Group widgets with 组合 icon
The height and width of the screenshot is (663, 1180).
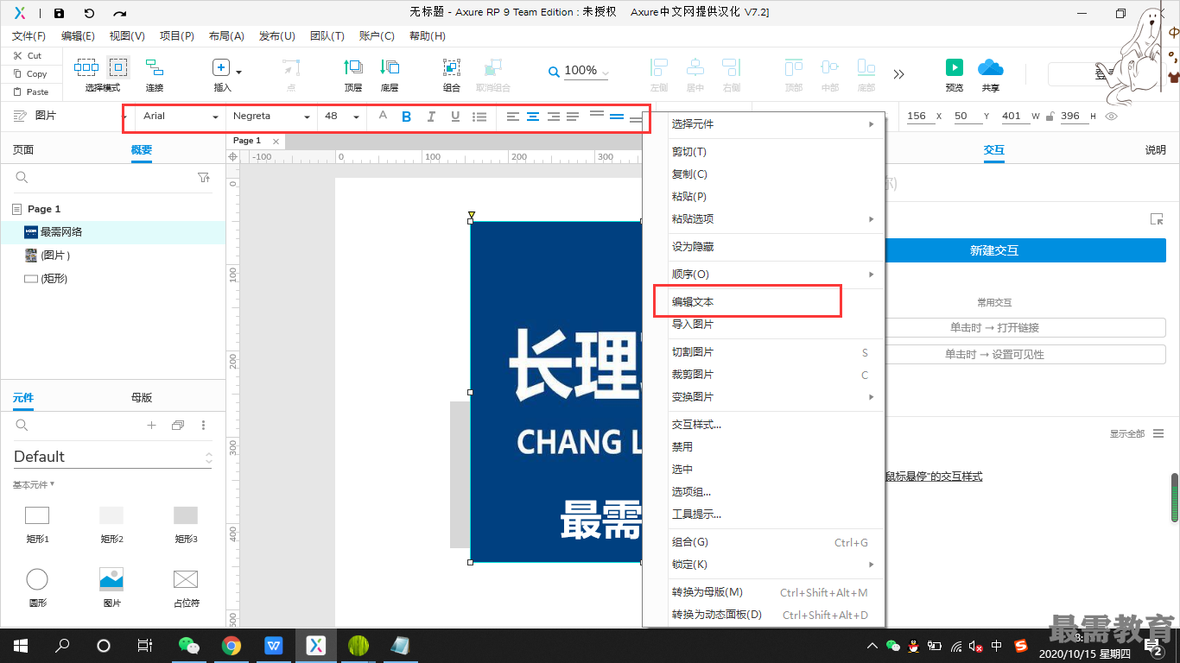[452, 67]
